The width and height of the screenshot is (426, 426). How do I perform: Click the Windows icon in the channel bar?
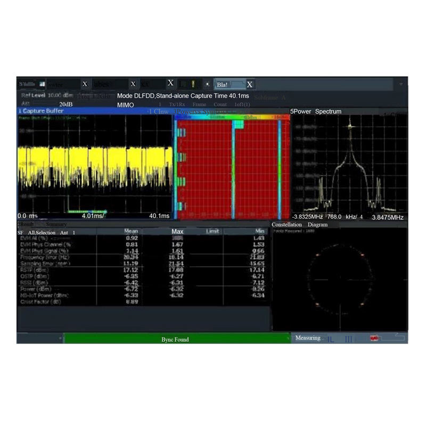tap(42, 84)
